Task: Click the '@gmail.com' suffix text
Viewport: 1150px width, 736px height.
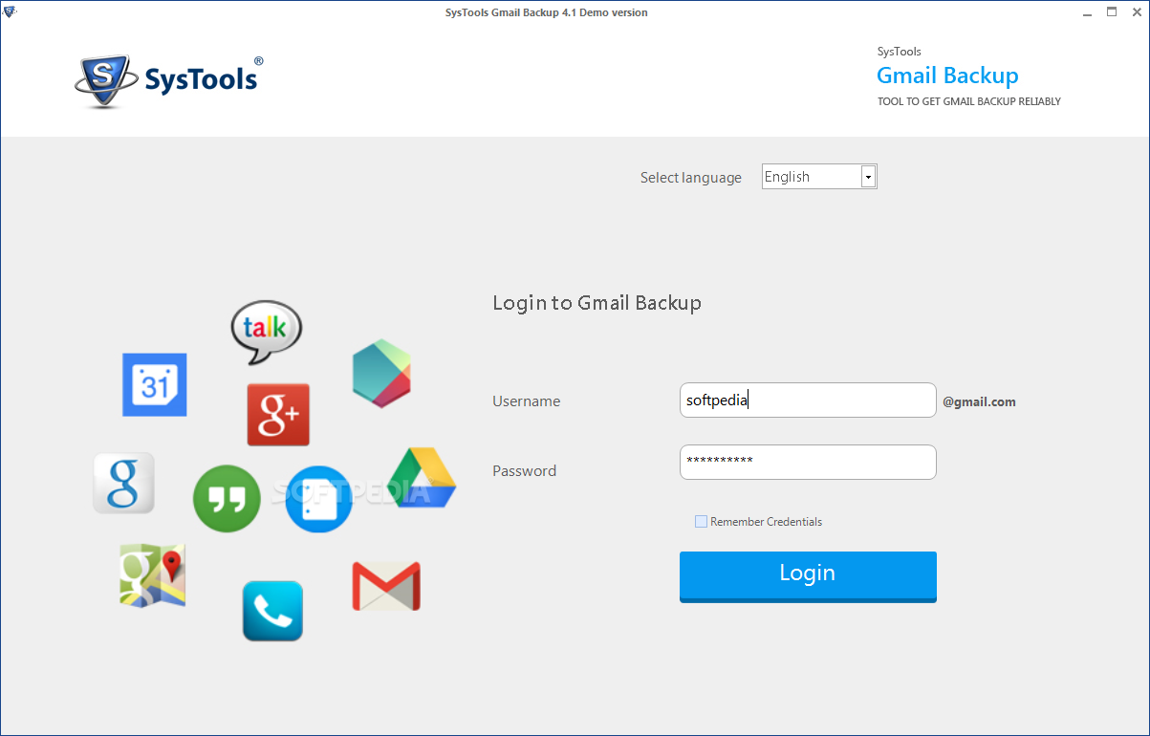Action: tap(979, 402)
